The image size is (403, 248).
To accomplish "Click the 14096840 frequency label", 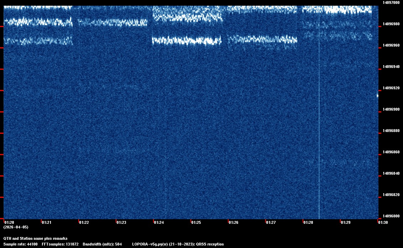I will pos(391,173).
